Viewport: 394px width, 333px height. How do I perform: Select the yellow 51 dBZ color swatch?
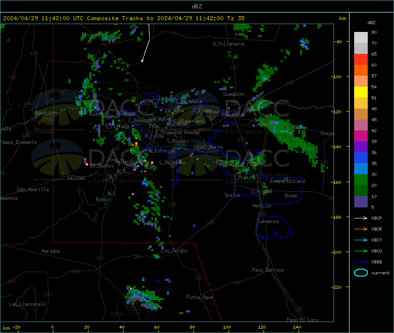(x=361, y=92)
